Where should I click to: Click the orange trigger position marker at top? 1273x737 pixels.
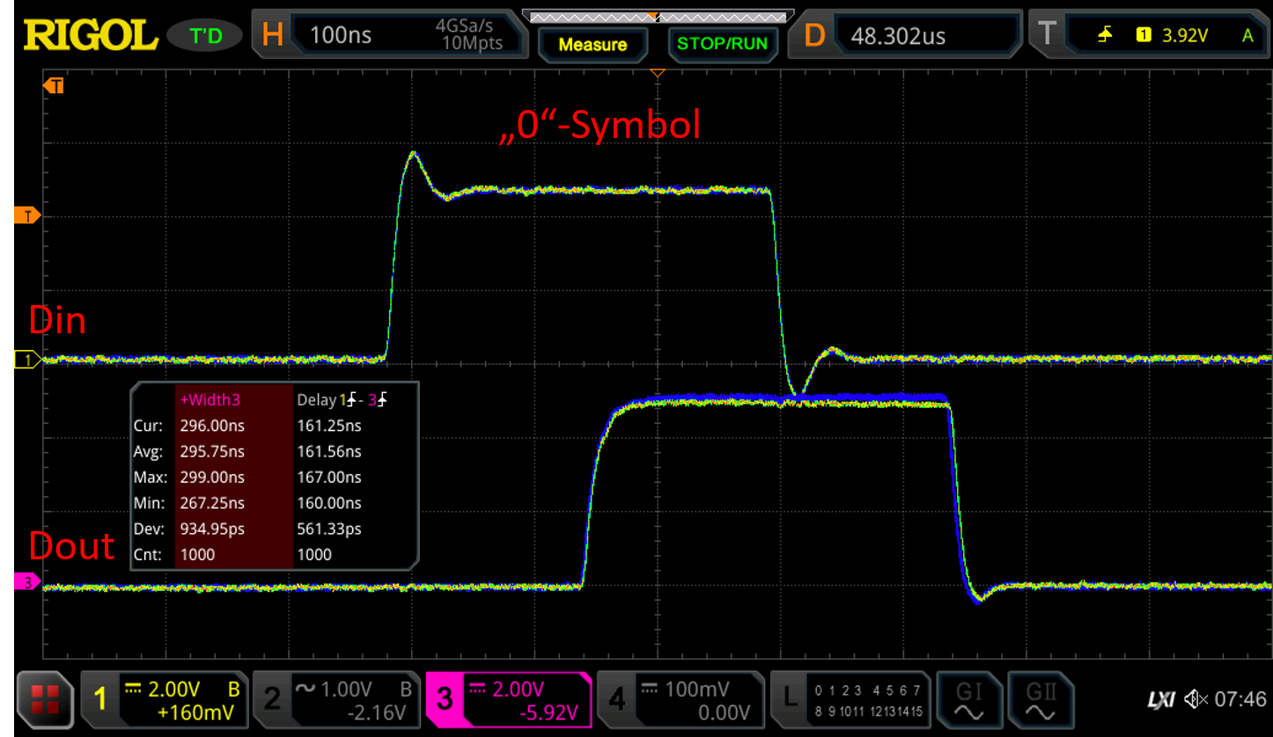657,73
